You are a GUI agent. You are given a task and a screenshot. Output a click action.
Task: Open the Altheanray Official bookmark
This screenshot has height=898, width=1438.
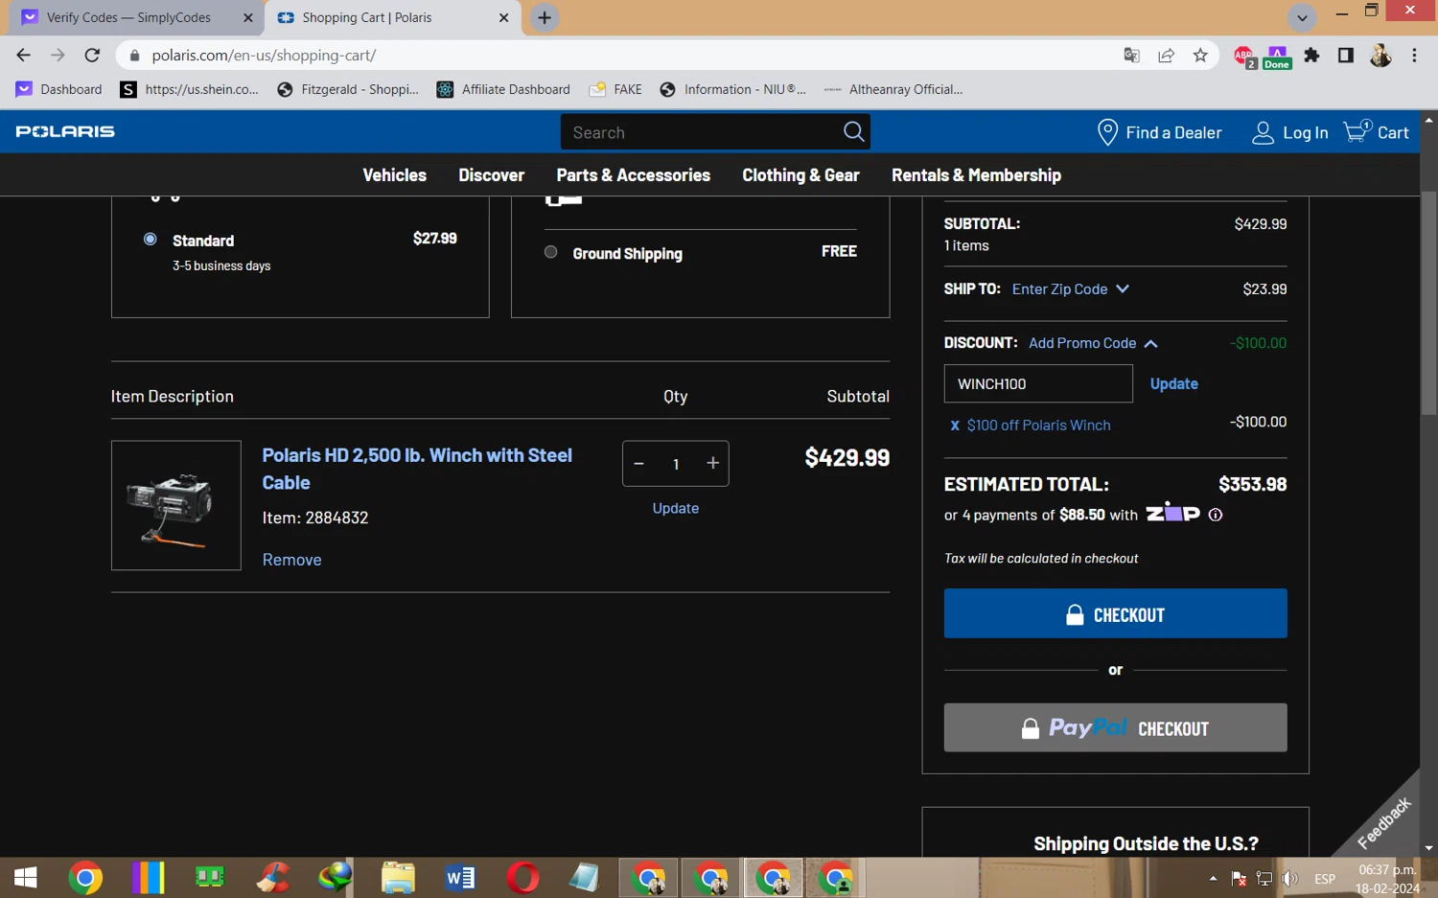893,89
